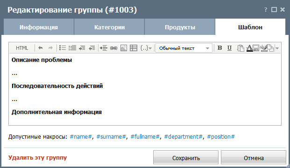Insert a hyperlink via the chain icon
290x168 pixels.
(113, 48)
